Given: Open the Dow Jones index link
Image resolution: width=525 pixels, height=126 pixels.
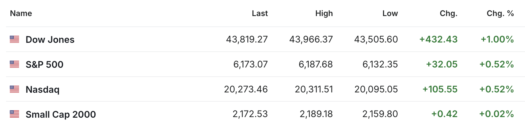Looking at the screenshot, I should pos(50,40).
